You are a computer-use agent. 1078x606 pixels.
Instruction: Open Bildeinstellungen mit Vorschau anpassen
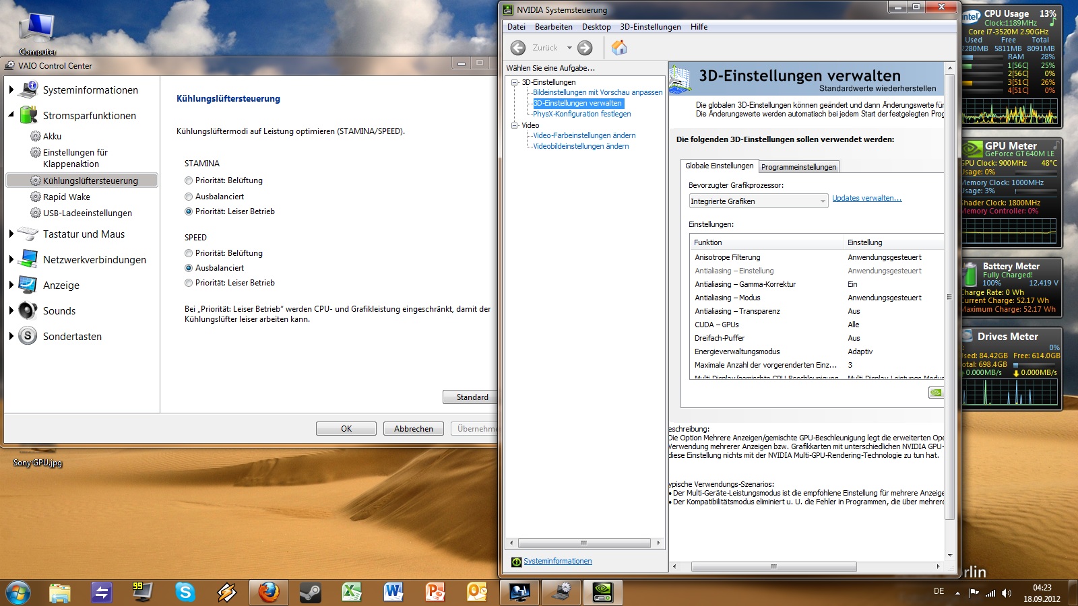click(x=598, y=92)
